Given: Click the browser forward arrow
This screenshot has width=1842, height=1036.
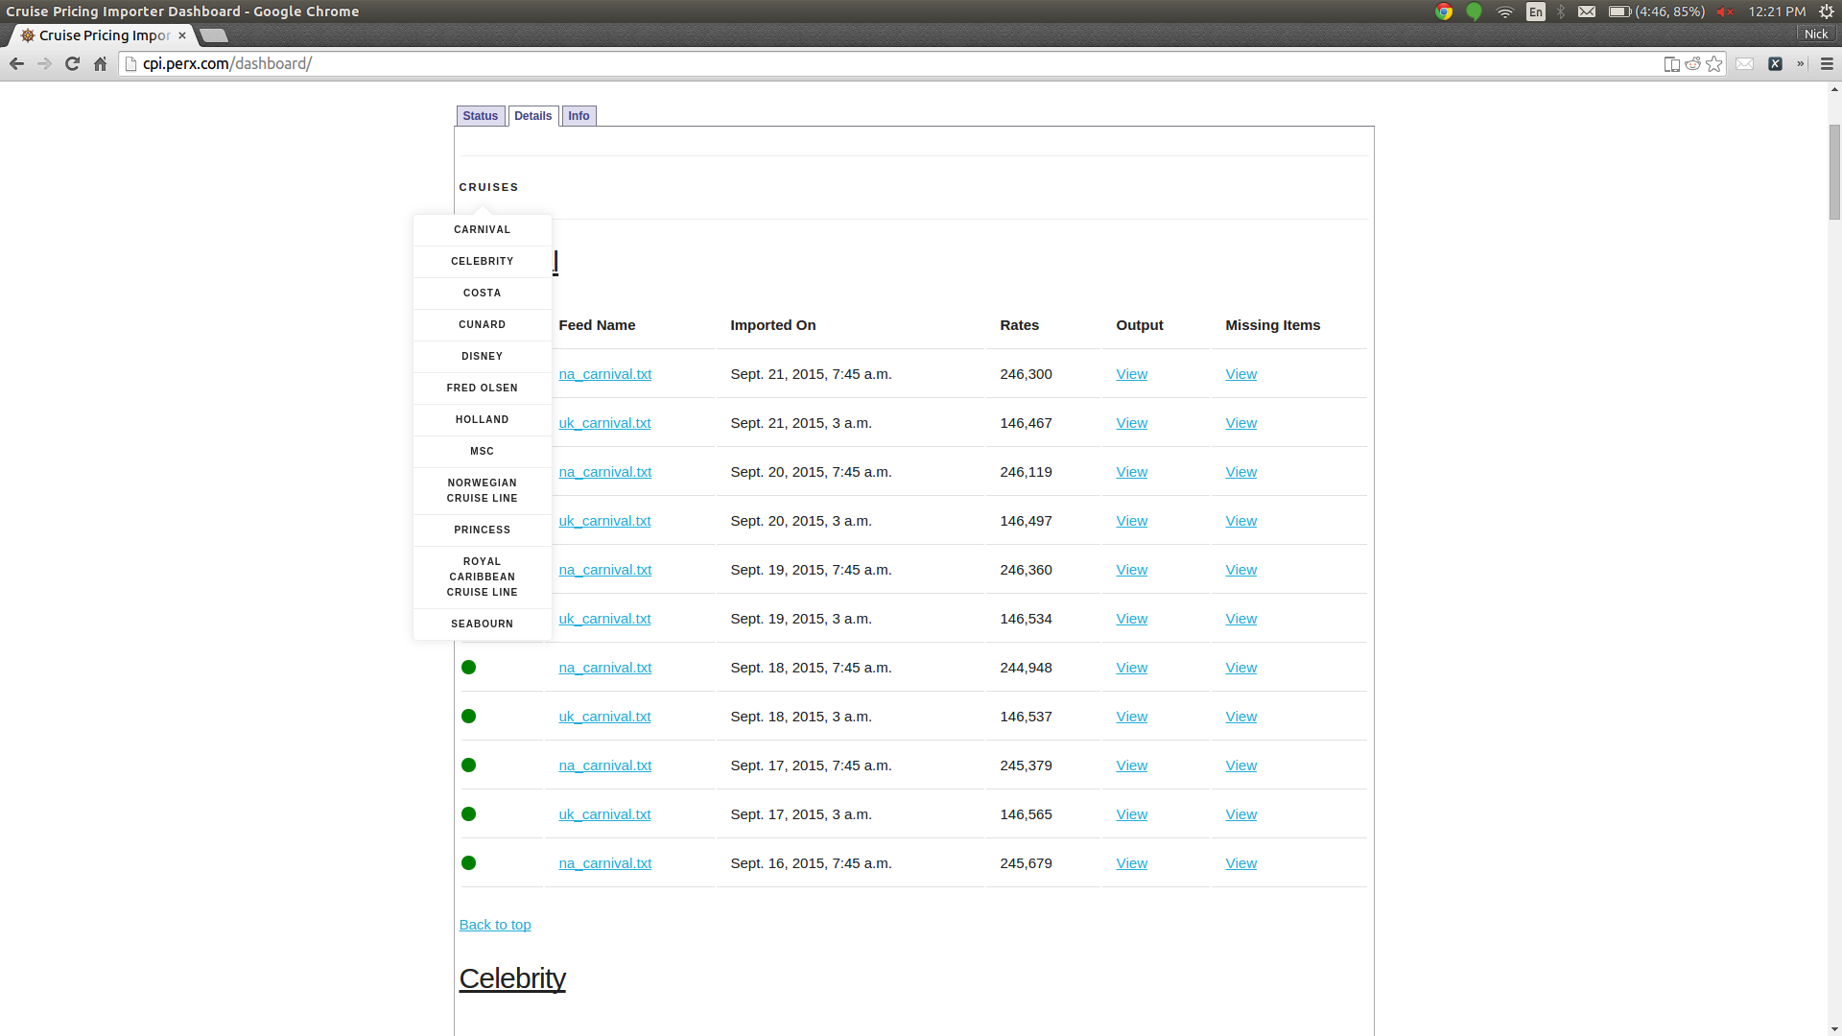Looking at the screenshot, I should click(x=44, y=63).
